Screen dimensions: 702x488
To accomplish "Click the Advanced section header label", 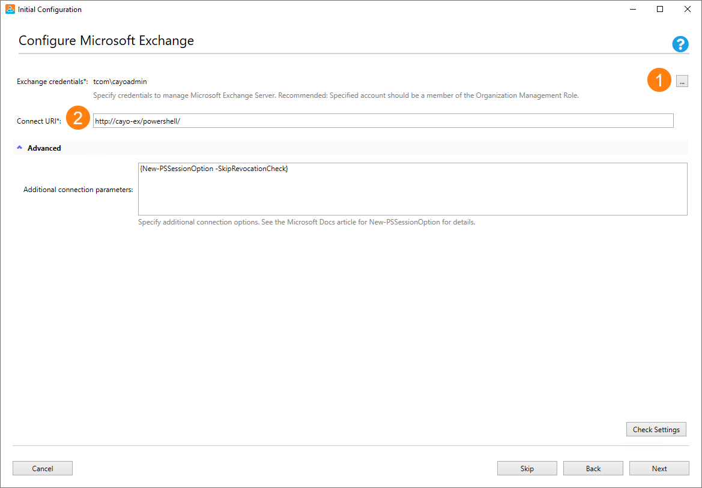I will tap(44, 148).
